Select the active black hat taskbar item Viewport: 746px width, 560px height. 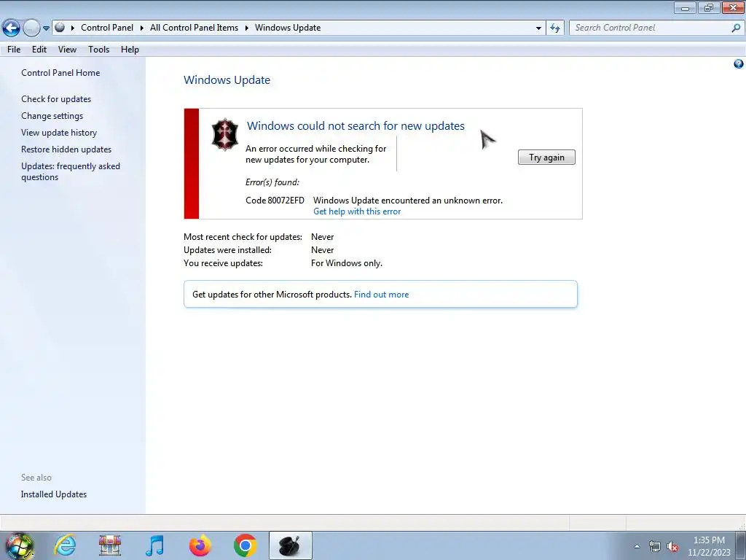coord(290,545)
